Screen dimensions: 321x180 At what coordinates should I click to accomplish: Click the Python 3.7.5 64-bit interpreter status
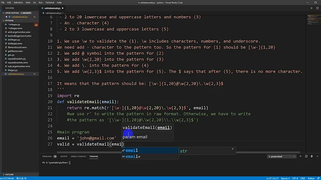pos(7,178)
